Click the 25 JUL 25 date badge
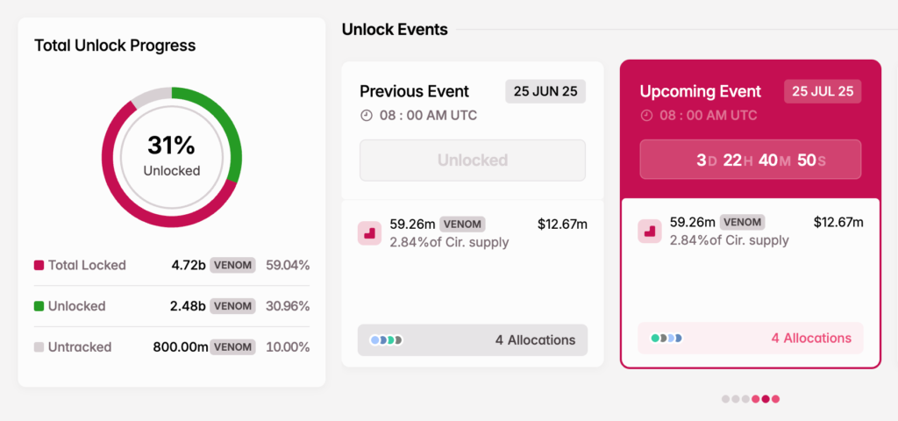The image size is (898, 421). [823, 91]
